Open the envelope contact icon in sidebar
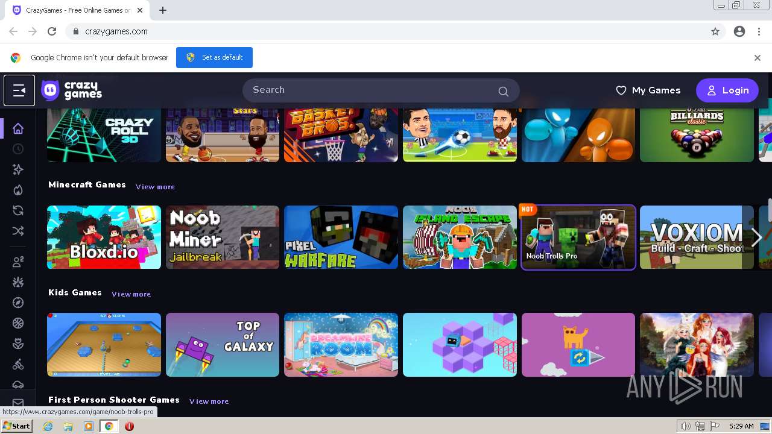Image resolution: width=772 pixels, height=434 pixels. pos(18,403)
